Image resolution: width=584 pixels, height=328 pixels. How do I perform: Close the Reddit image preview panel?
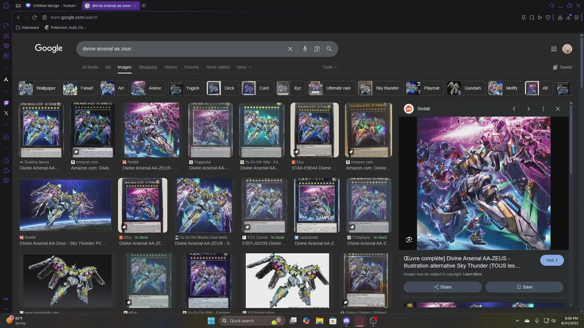coord(558,109)
